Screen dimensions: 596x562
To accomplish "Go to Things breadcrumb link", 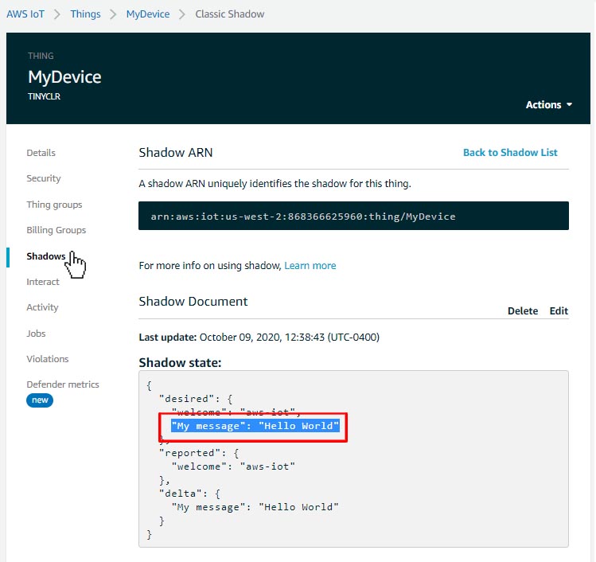I will point(85,14).
